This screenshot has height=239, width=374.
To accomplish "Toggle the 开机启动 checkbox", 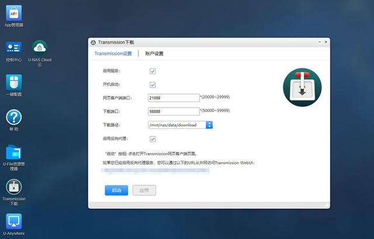I will click(x=153, y=85).
